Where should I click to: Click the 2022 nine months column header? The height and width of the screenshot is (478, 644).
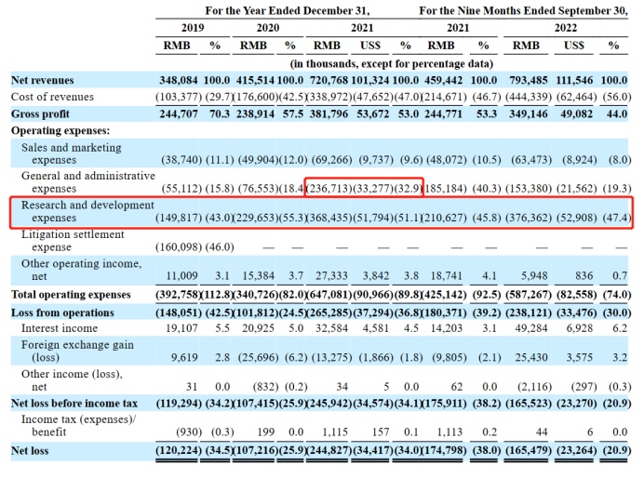click(x=566, y=28)
